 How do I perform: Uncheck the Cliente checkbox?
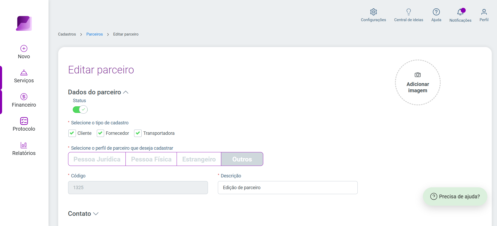72,133
